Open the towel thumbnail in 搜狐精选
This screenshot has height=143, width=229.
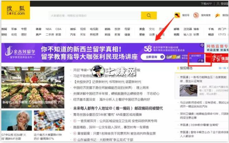coord(188,91)
